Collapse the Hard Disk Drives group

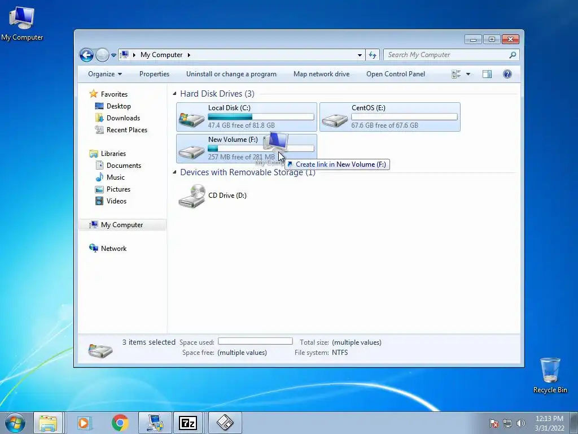(175, 94)
